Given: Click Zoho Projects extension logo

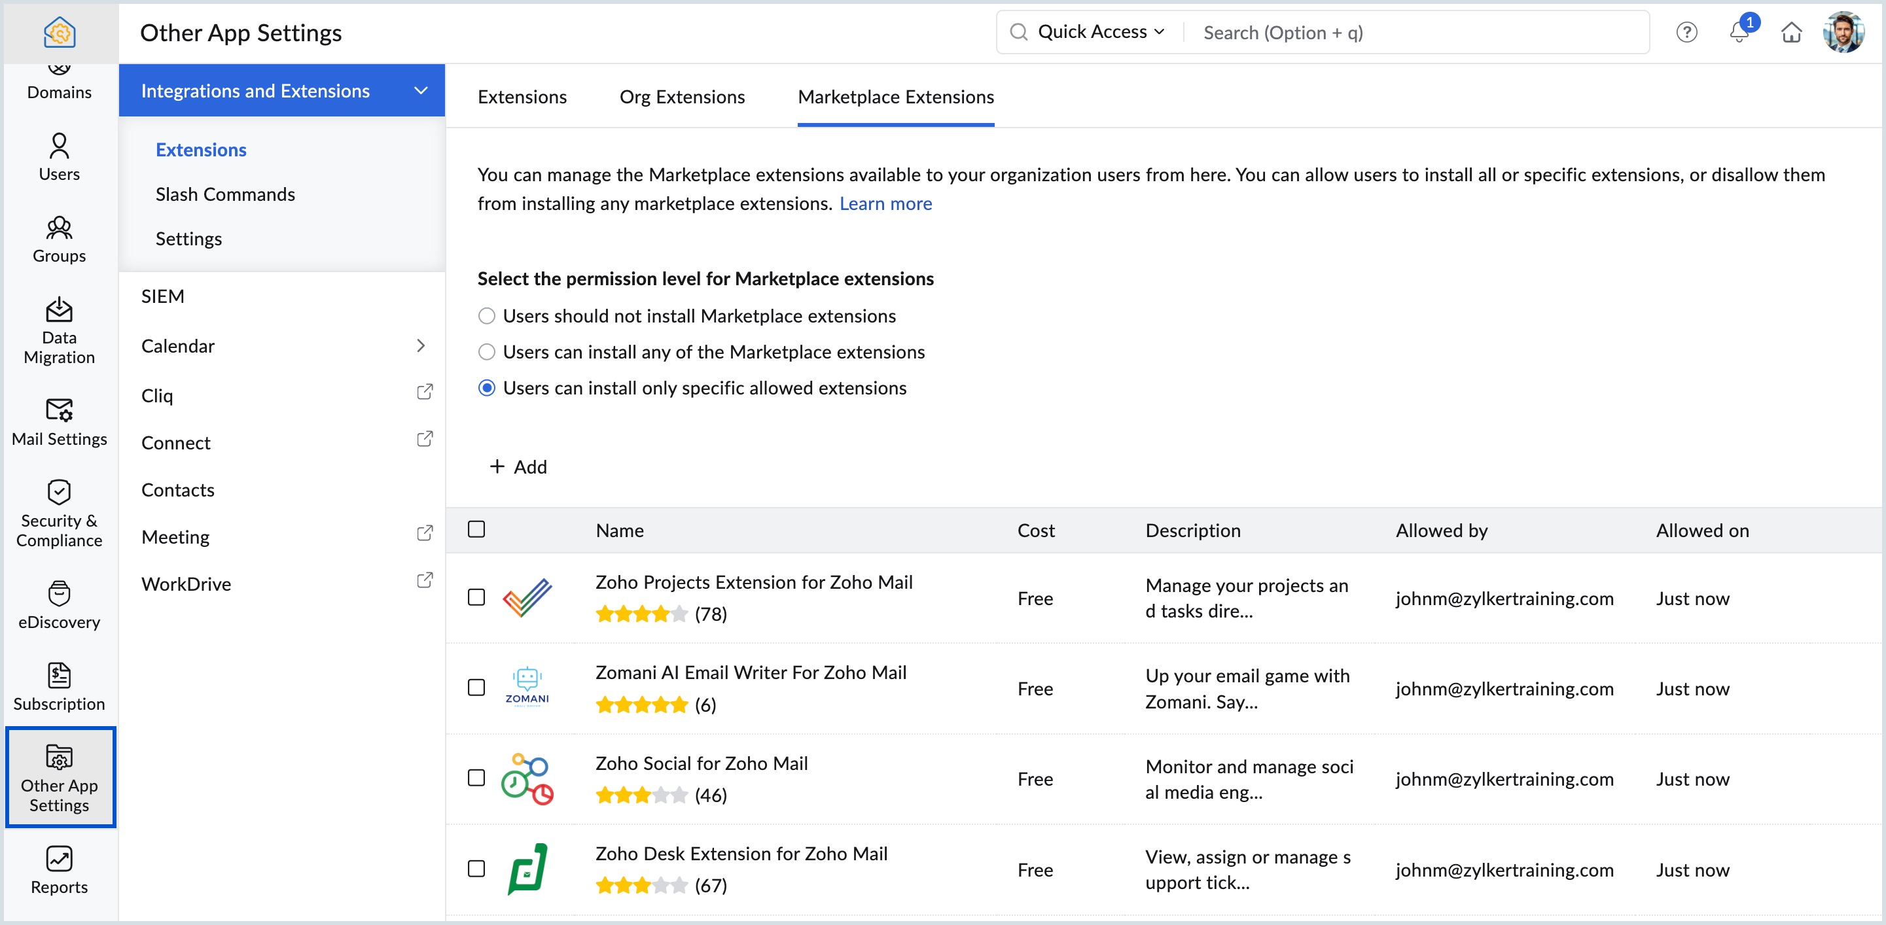Looking at the screenshot, I should click(527, 597).
